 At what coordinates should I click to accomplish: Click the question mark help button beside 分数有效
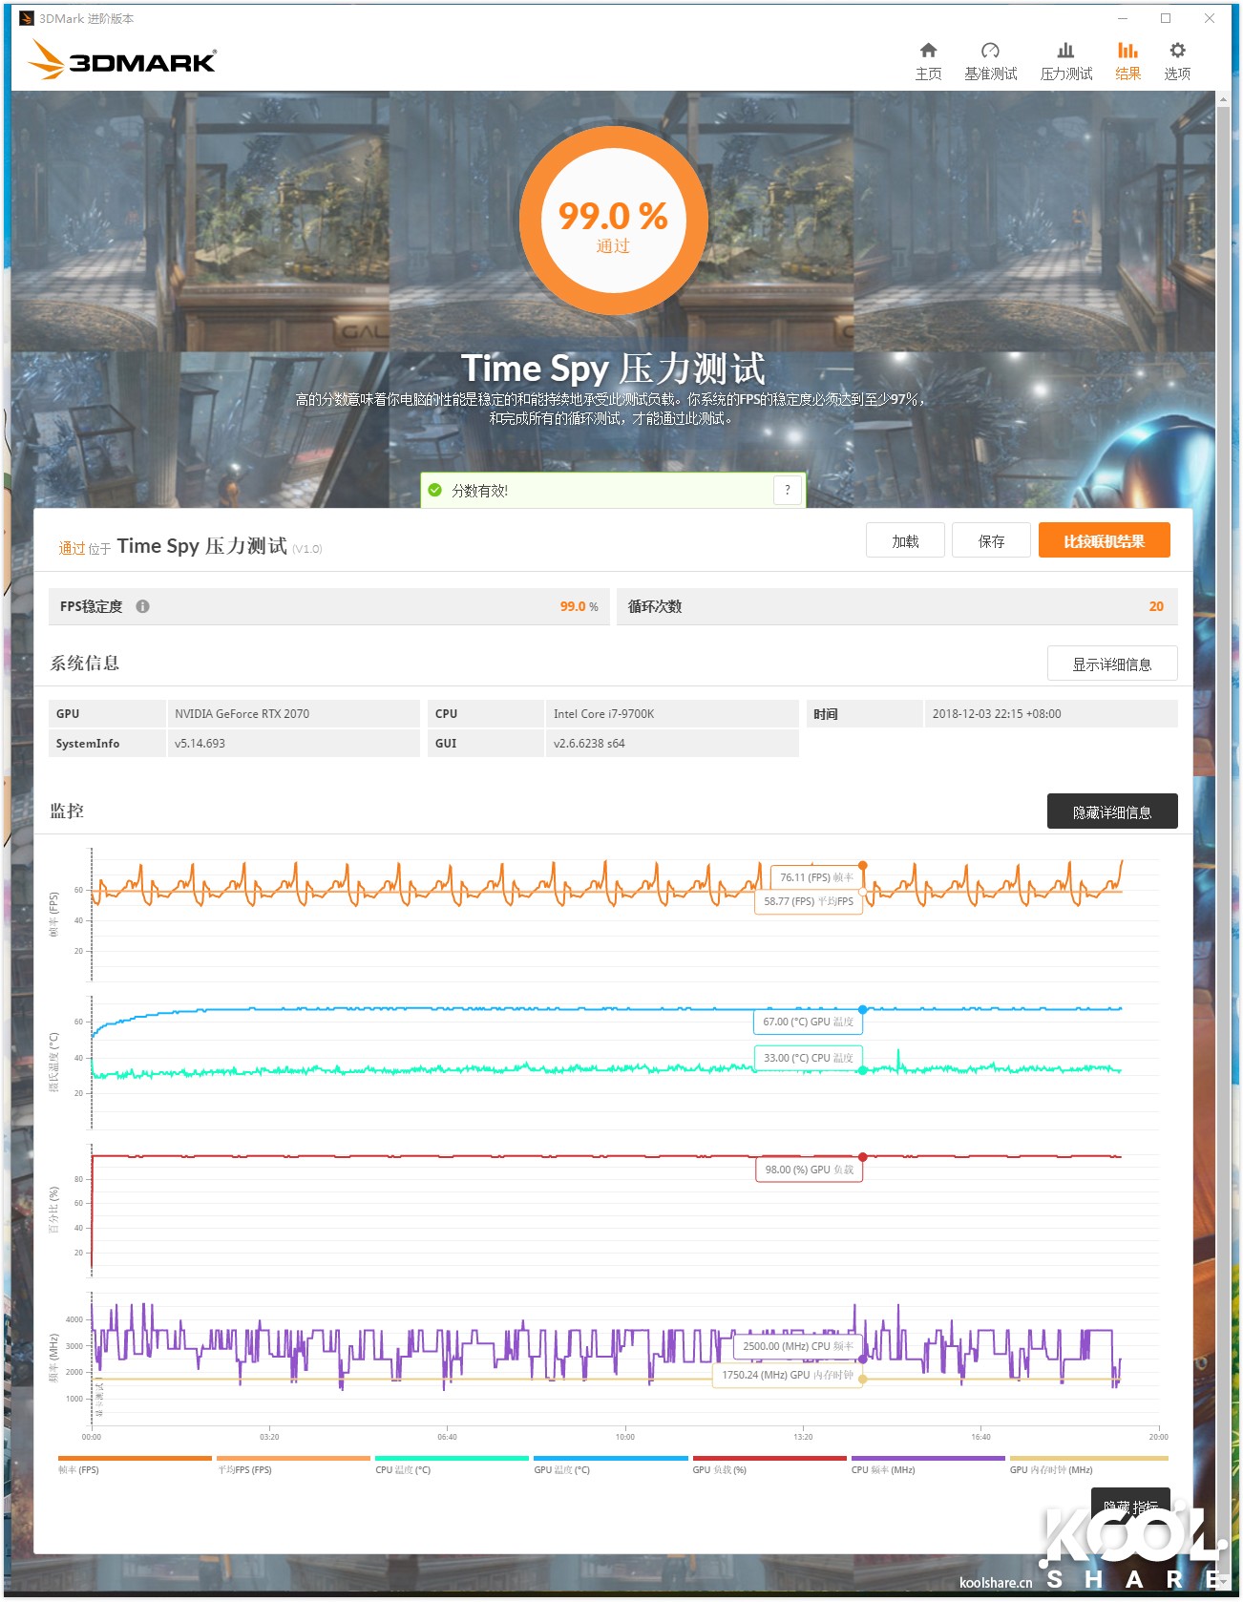(x=787, y=490)
